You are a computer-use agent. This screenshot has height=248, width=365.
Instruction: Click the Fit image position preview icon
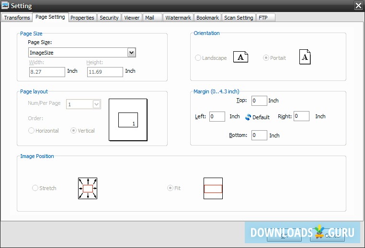pyautogui.click(x=213, y=189)
